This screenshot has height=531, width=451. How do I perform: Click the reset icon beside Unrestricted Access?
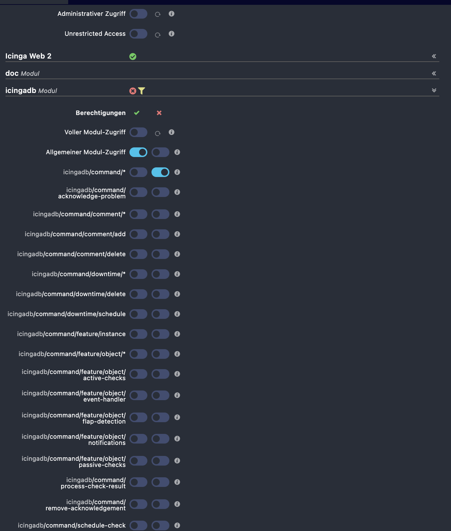click(158, 34)
